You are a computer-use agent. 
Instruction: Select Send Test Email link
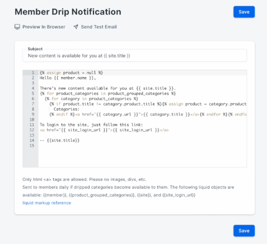click(x=99, y=27)
